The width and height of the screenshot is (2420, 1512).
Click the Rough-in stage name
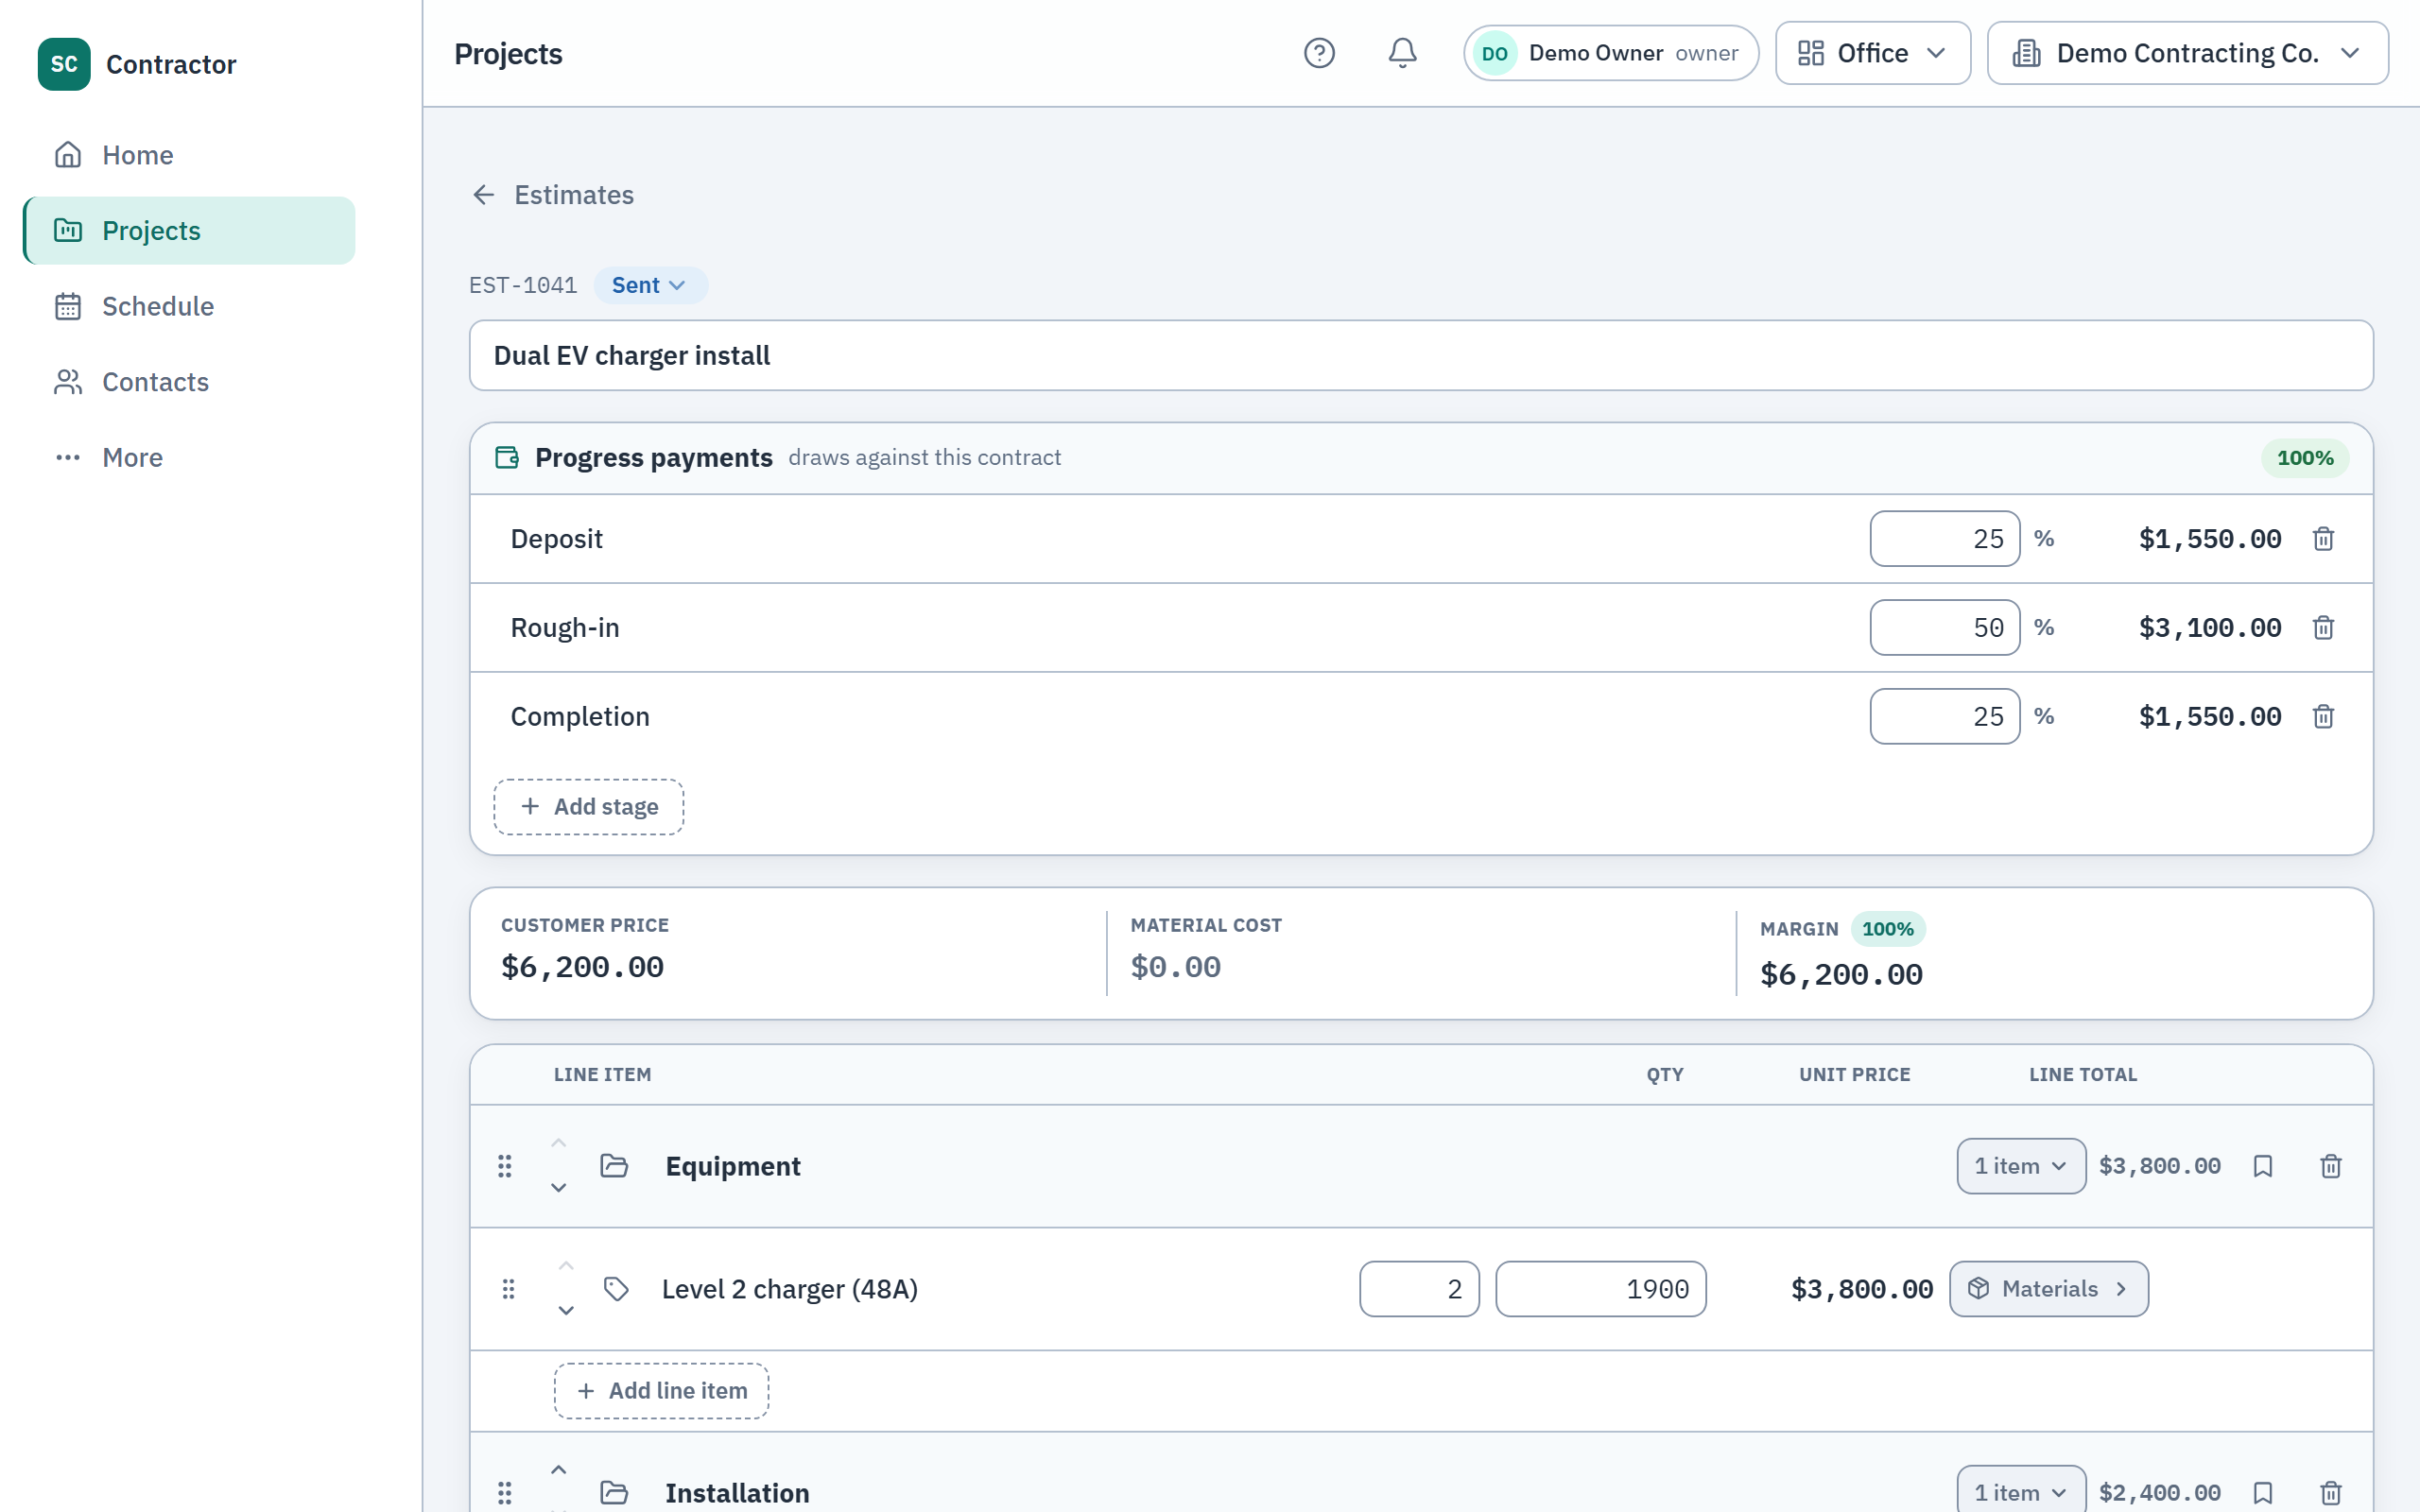tap(565, 628)
